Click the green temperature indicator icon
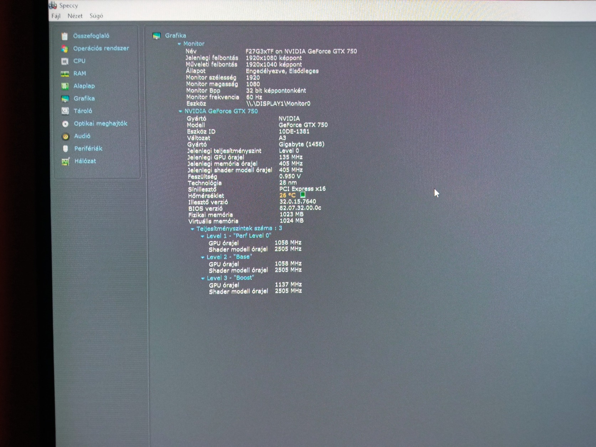596x447 pixels. click(x=303, y=195)
